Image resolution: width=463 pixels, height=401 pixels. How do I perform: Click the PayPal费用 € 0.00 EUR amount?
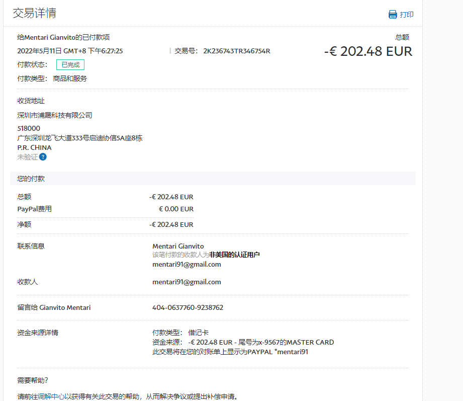point(176,209)
